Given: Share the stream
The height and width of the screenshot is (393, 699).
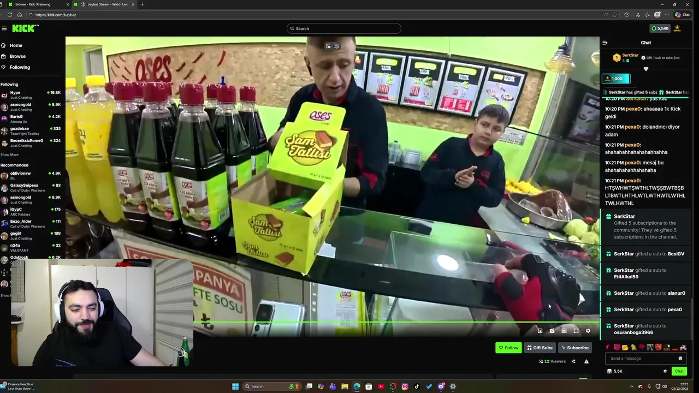Looking at the screenshot, I should click(573, 361).
